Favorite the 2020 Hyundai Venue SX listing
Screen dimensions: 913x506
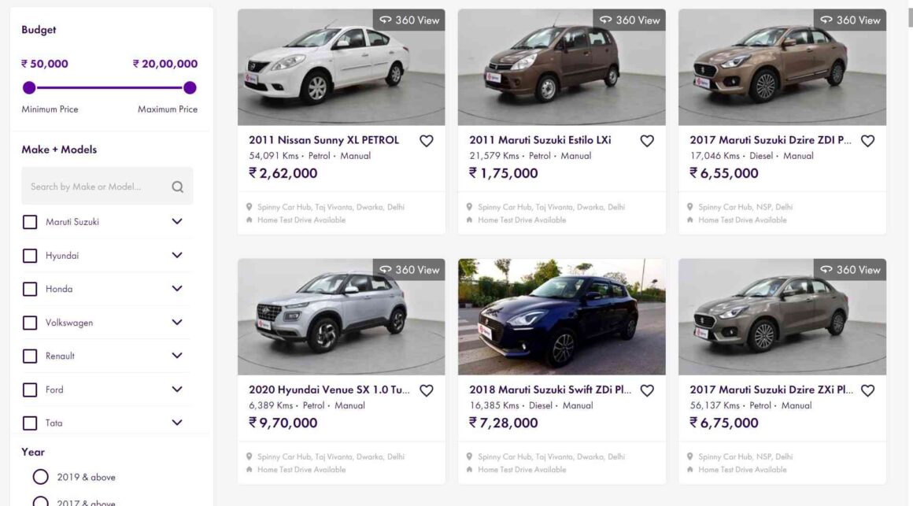click(426, 390)
